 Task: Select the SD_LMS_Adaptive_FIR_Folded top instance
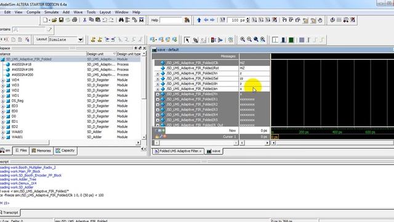coord(29,59)
